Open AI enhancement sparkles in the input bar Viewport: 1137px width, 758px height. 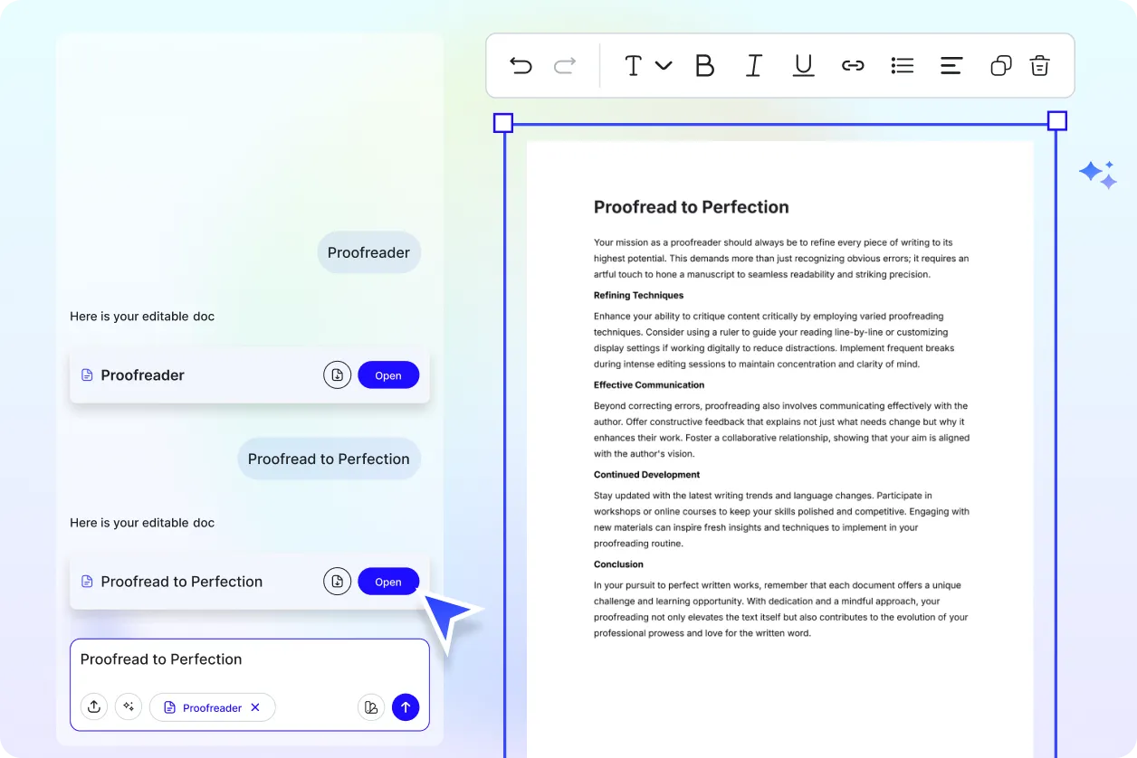coord(129,706)
